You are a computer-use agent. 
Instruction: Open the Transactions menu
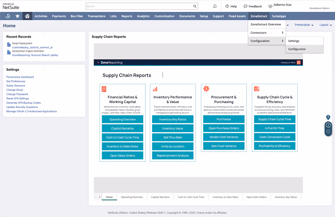[x=96, y=16]
